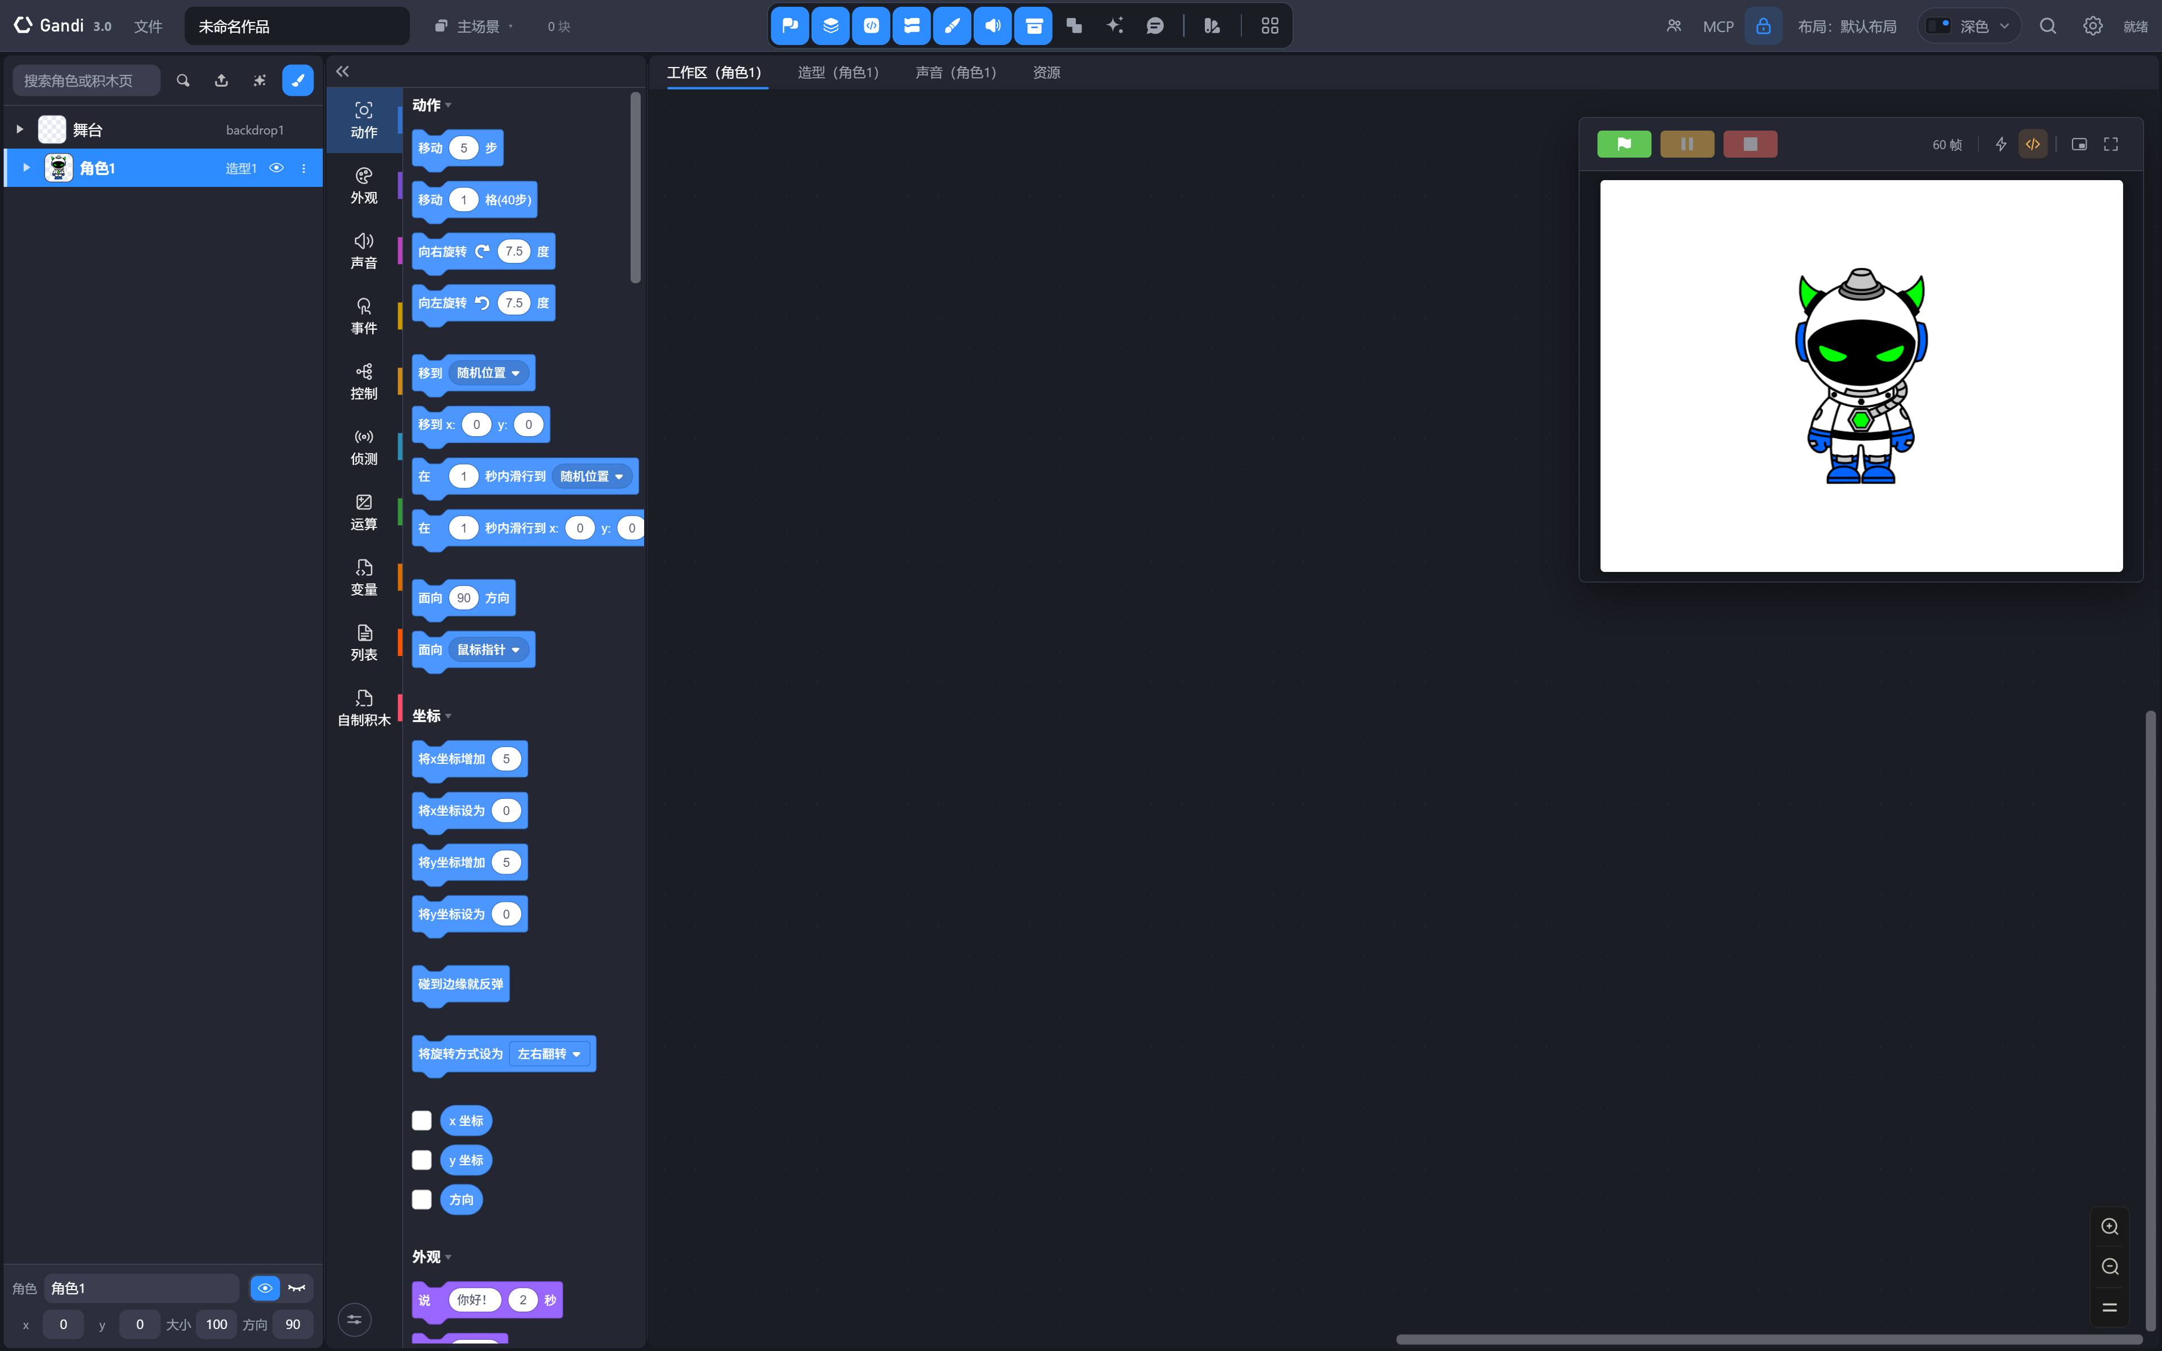Check the x 坐标 reporter checkbox
The height and width of the screenshot is (1351, 2162).
pyautogui.click(x=422, y=1120)
